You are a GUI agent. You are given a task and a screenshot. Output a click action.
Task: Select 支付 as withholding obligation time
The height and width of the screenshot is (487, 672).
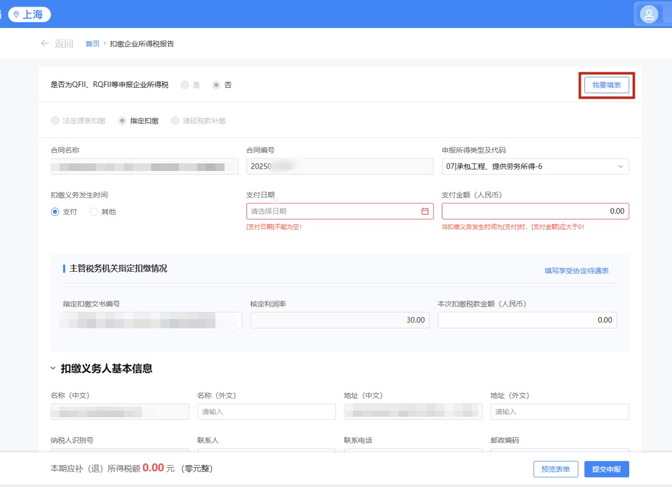pos(55,211)
